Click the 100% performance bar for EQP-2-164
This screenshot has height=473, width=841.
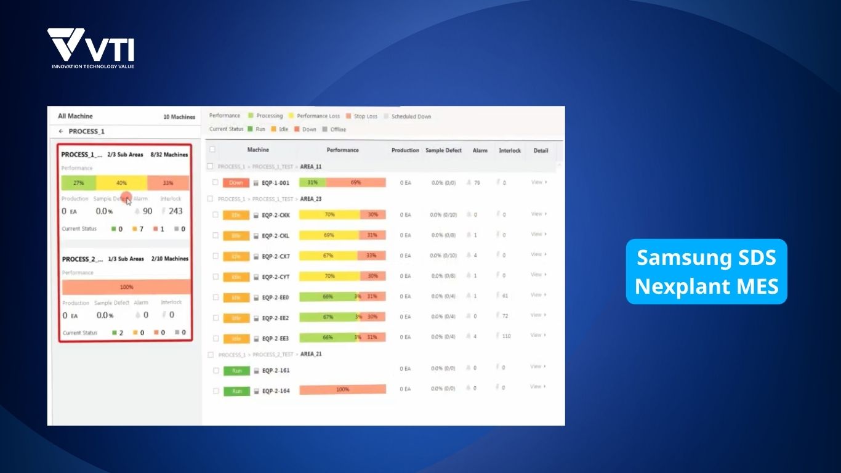pos(342,389)
